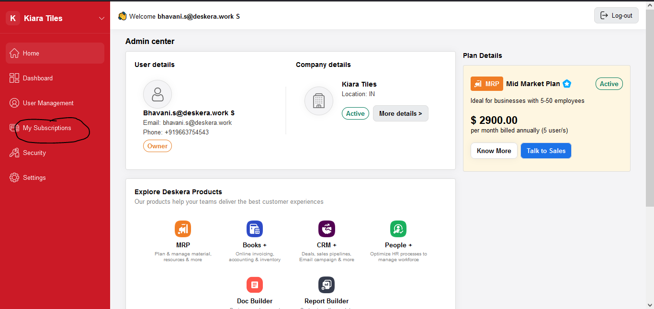The height and width of the screenshot is (309, 654).
Task: Click the Owner role badge
Action: (x=158, y=146)
